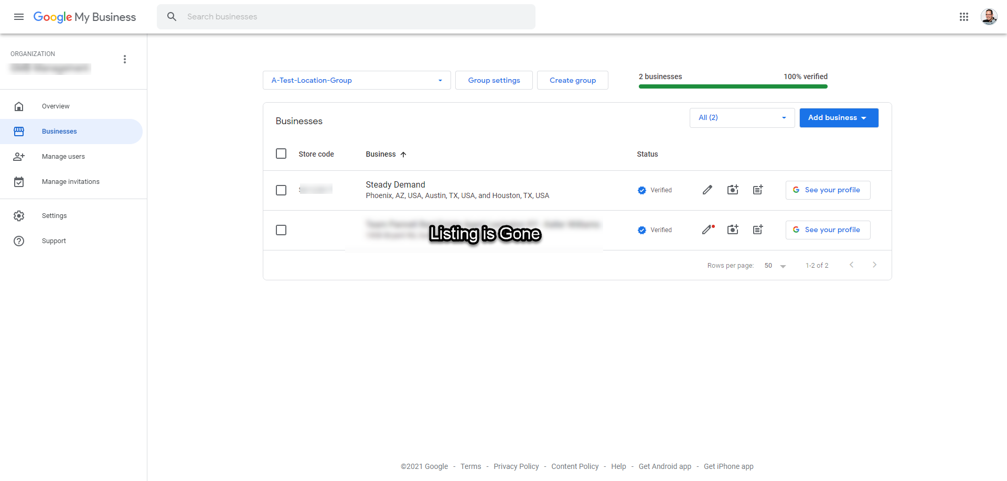Tick the second business row checkbox
The height and width of the screenshot is (481, 1007).
point(281,230)
